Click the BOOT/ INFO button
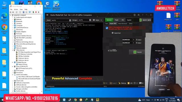Image resolution: width=182 pixels, height=102 pixels. (x=145, y=20)
